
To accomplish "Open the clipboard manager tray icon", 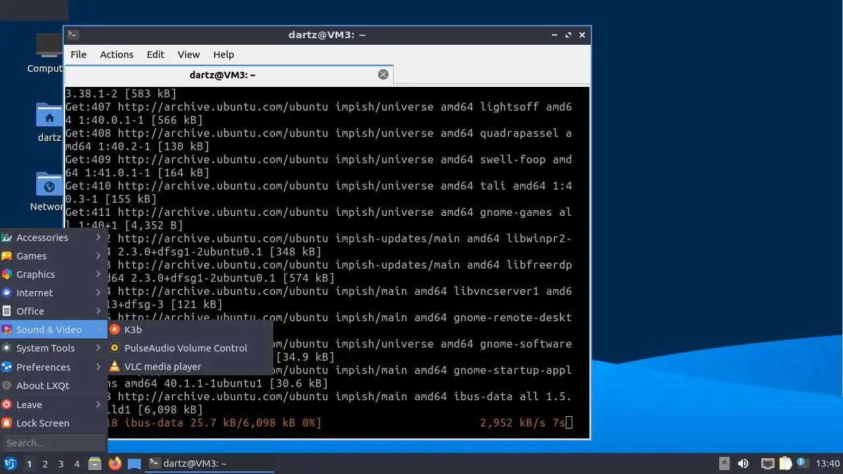I will tap(785, 463).
